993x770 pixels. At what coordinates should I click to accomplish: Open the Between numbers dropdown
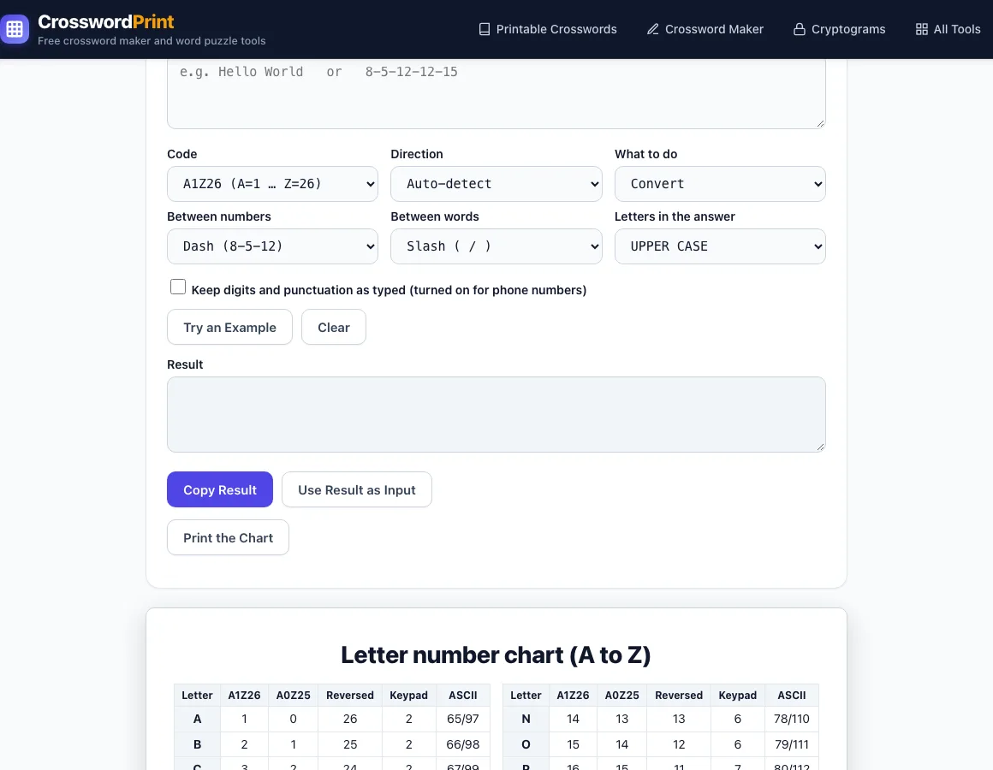tap(272, 246)
